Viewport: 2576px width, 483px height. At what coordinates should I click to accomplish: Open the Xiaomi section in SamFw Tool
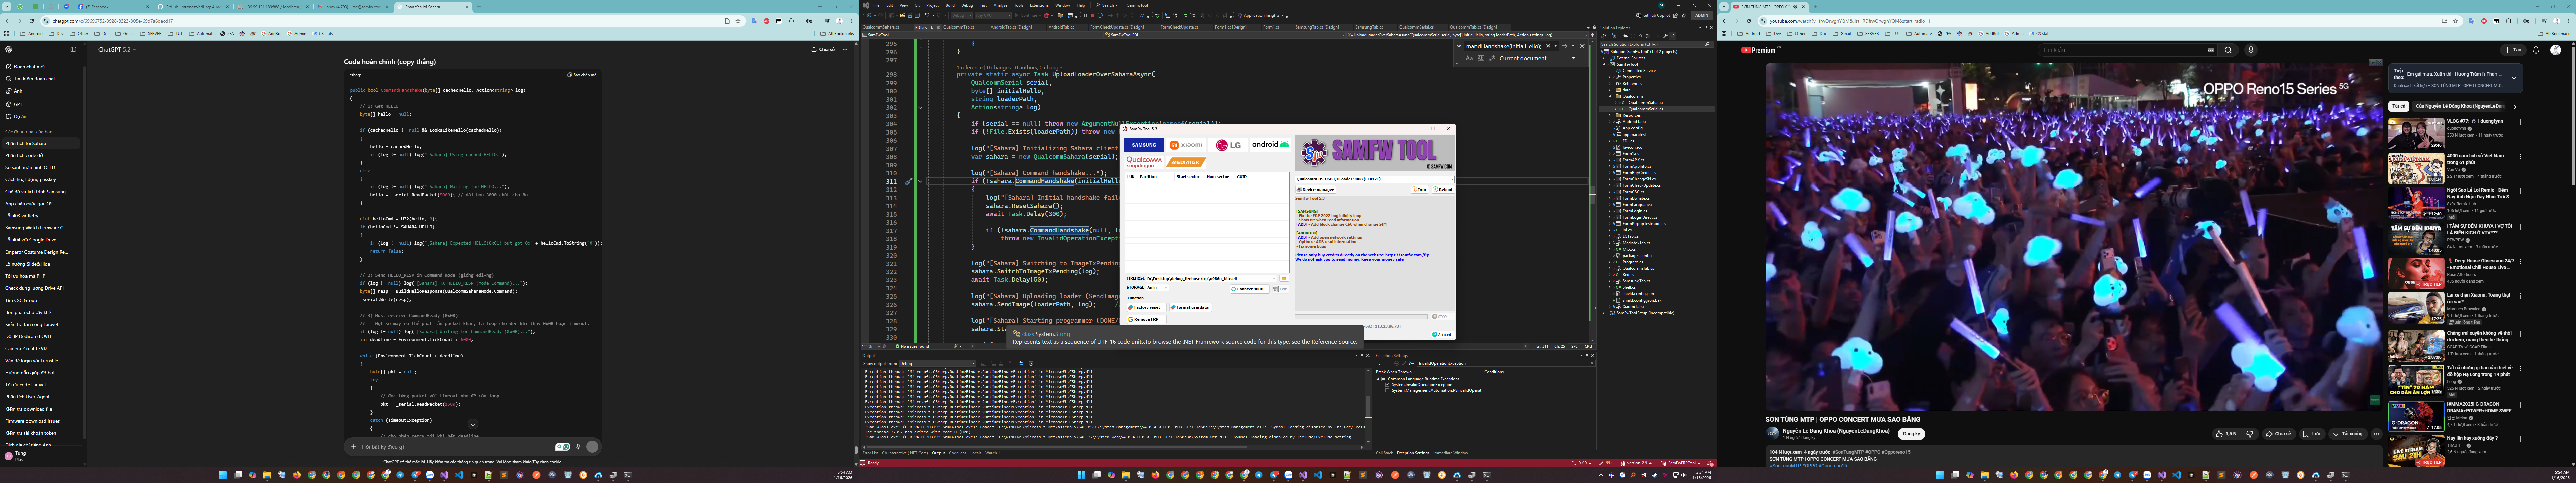click(x=1186, y=145)
